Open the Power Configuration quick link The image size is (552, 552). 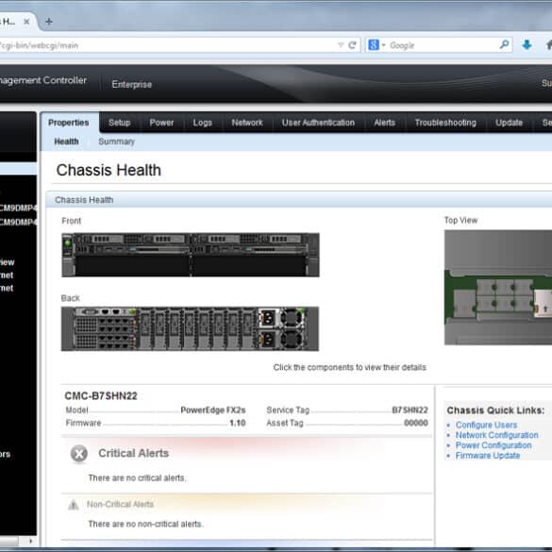tap(493, 445)
